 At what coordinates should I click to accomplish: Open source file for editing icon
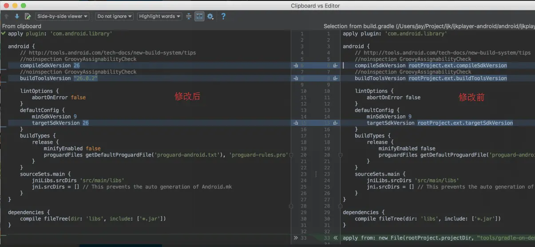click(x=28, y=16)
